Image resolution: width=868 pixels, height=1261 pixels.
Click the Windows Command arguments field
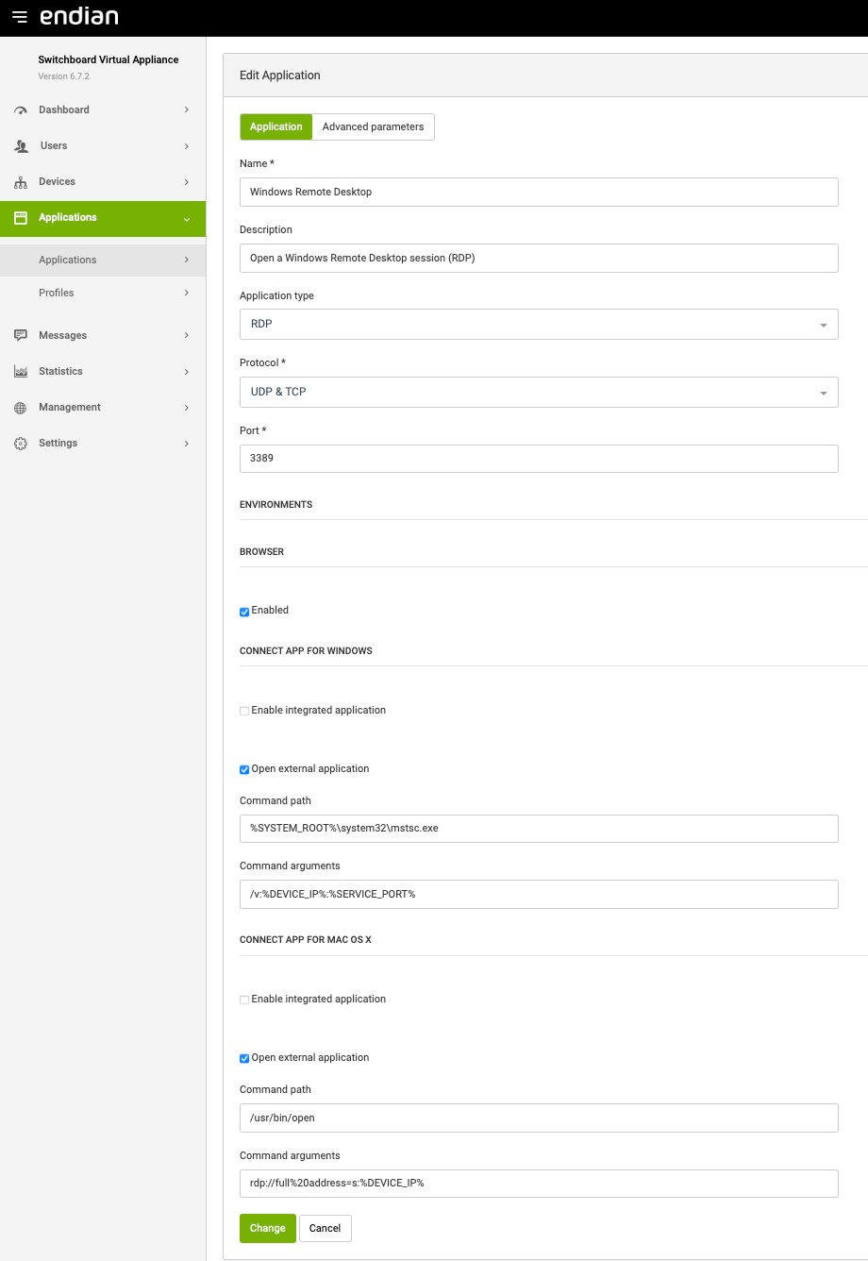click(539, 894)
